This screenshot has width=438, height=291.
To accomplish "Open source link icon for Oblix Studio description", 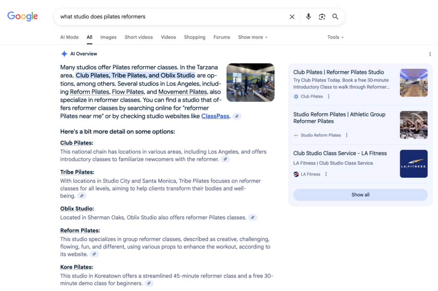I will (x=252, y=217).
